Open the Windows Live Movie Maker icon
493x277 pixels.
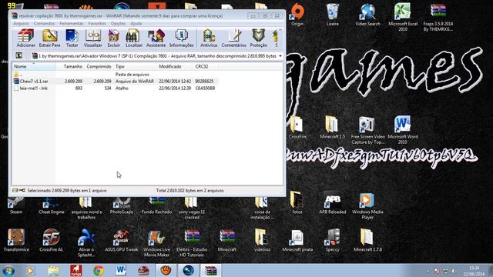(x=156, y=243)
